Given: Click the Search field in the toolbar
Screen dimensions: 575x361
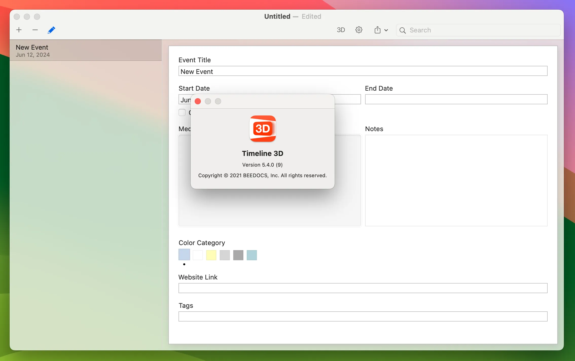Looking at the screenshot, I should click(478, 30).
